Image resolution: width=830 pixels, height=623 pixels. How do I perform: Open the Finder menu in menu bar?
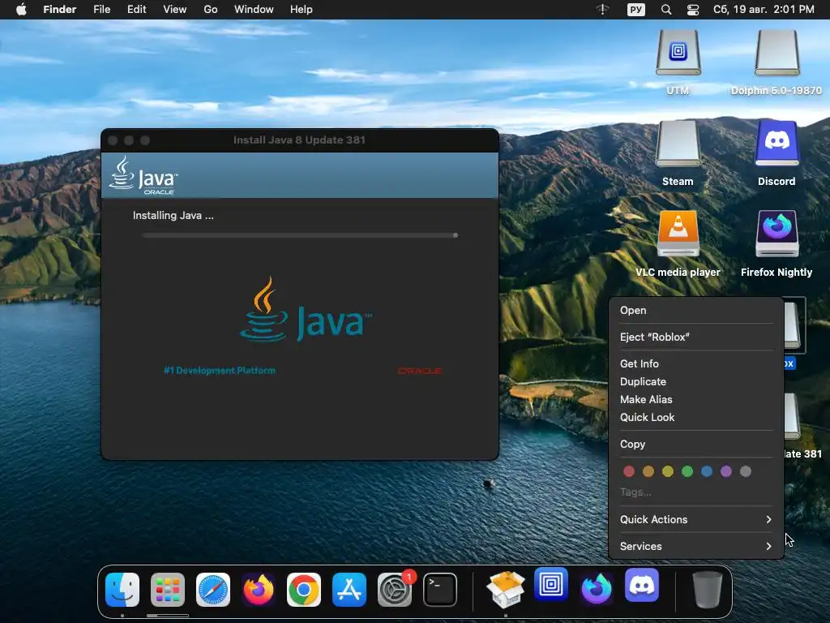pyautogui.click(x=60, y=10)
